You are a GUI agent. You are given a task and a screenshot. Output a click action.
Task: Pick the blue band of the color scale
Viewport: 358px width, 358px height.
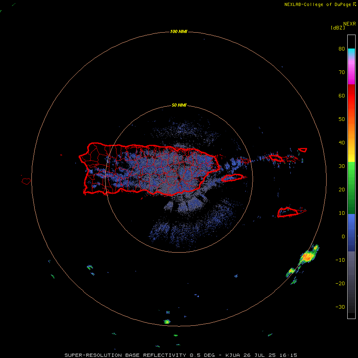tap(351, 233)
